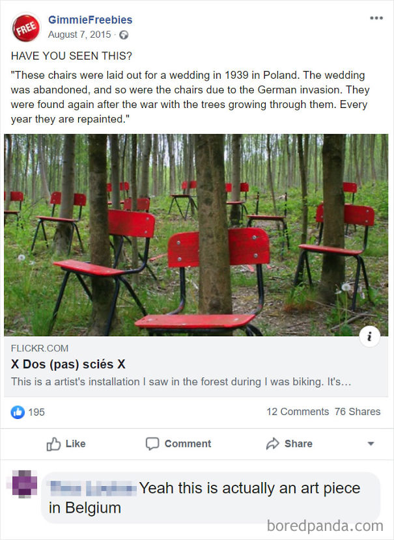The image size is (394, 540).
Task: Click the Comment speech bubble button
Action: (178, 444)
